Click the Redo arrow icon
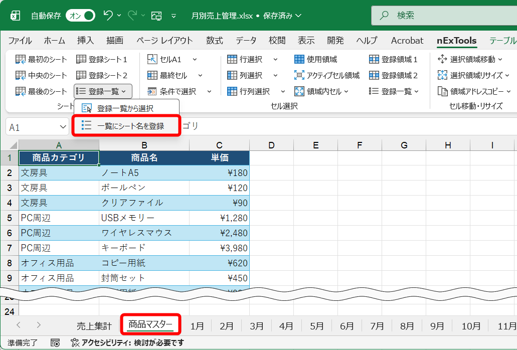The width and height of the screenshot is (517, 350). click(x=132, y=15)
